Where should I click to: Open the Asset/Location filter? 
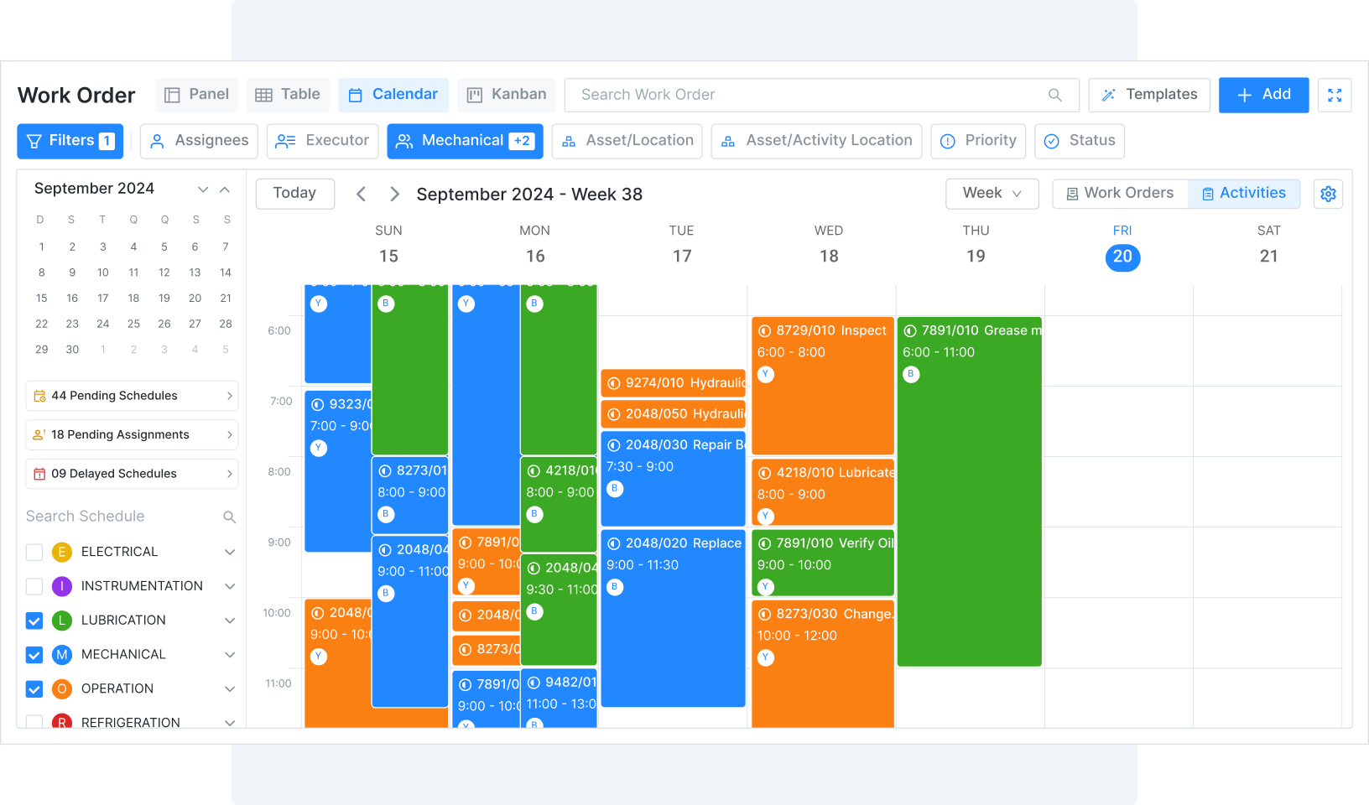[627, 140]
